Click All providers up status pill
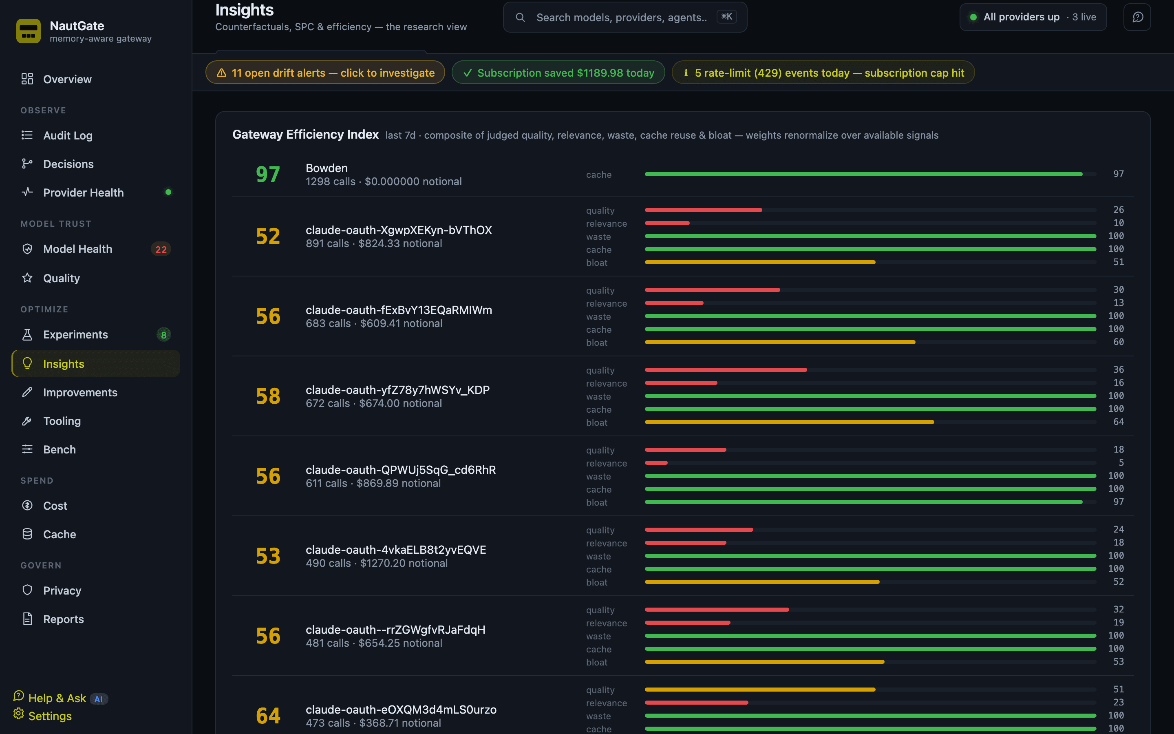 (1033, 17)
